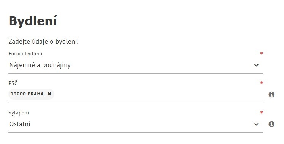Click the underline beneath the PSČ field
Viewport: 284px width, 144px height.
click(x=136, y=103)
